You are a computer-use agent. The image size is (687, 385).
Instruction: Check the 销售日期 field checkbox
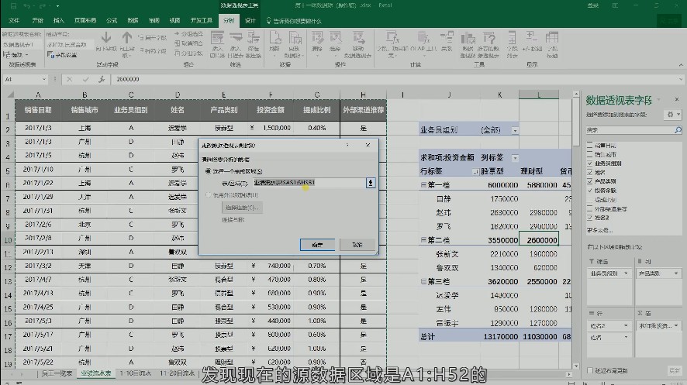point(590,146)
